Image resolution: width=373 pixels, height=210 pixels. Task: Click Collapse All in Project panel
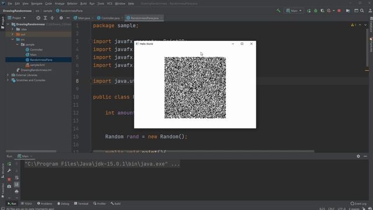(x=52, y=18)
